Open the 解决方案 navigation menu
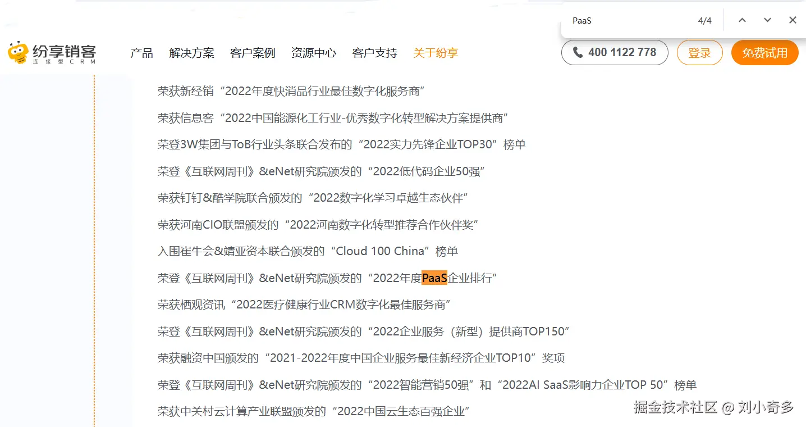This screenshot has height=427, width=806. (191, 53)
